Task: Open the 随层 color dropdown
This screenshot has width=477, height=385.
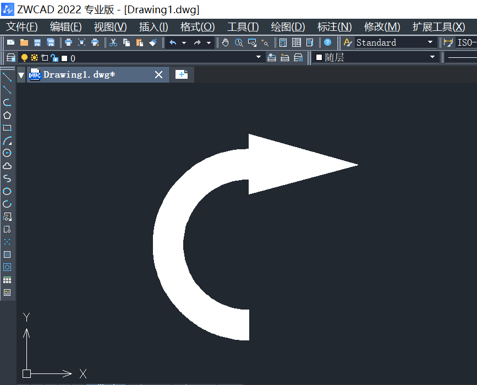Action: pyautogui.click(x=432, y=58)
